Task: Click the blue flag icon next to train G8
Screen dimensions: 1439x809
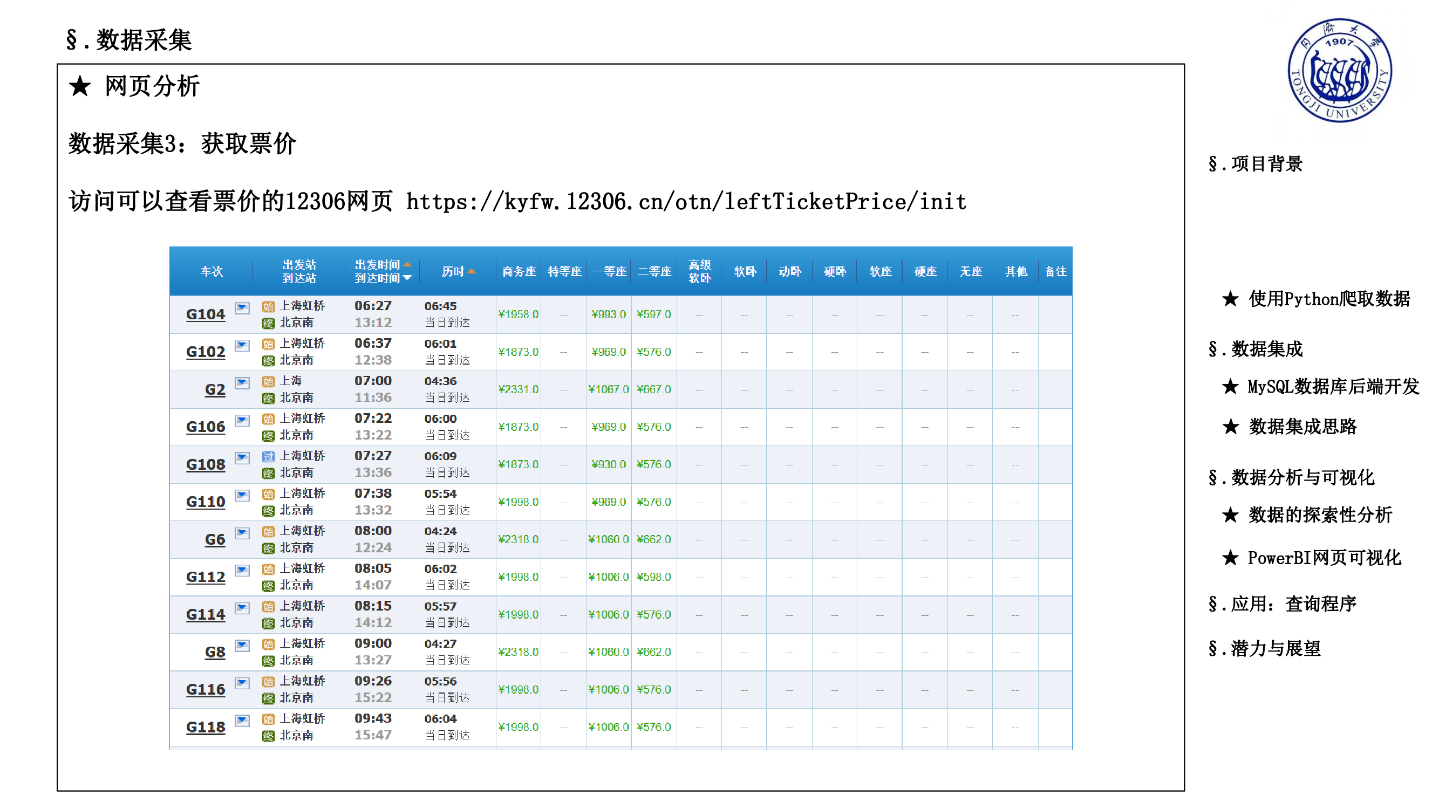Action: tap(241, 646)
